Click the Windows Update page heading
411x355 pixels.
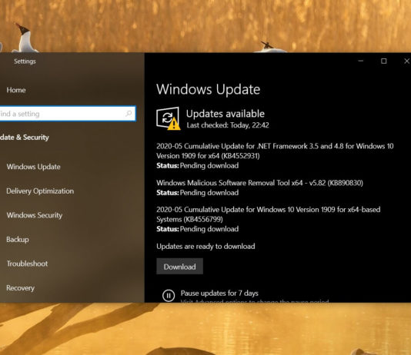point(209,89)
